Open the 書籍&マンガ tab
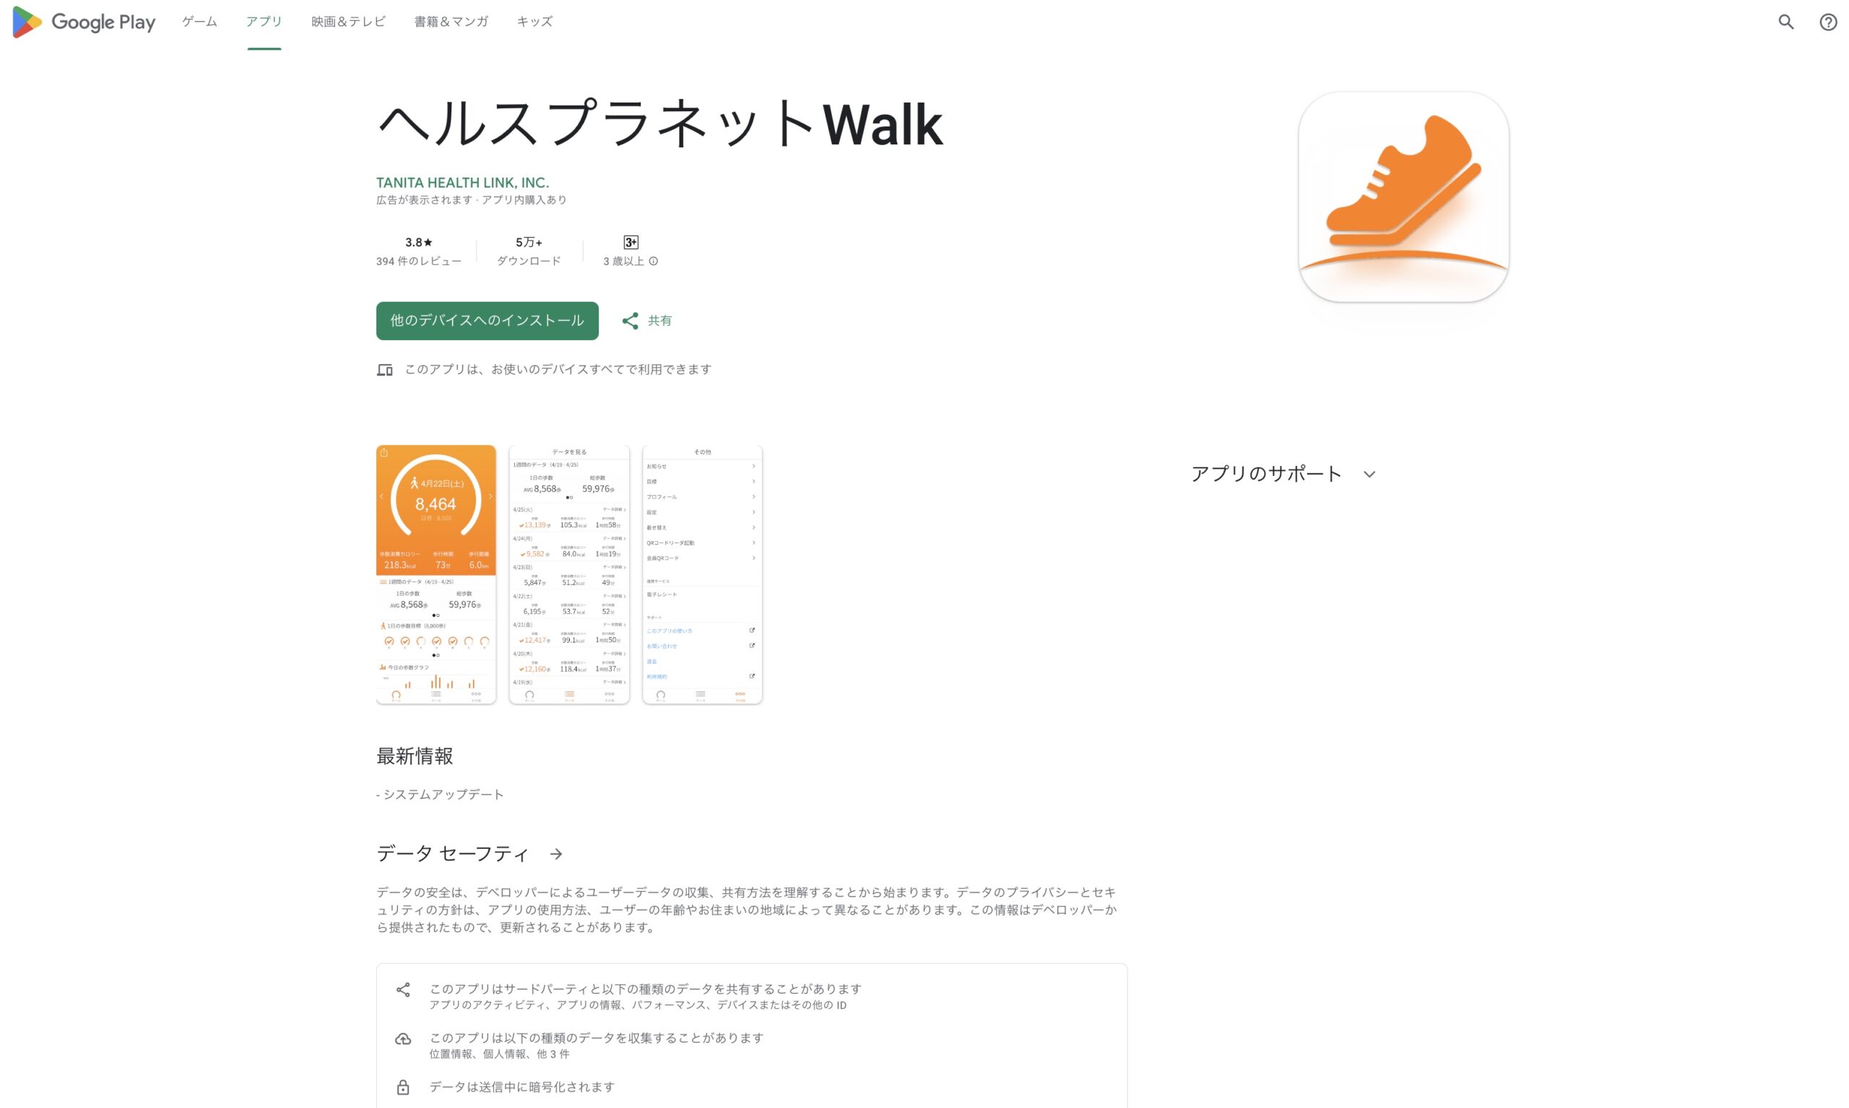This screenshot has width=1849, height=1108. pos(451,22)
